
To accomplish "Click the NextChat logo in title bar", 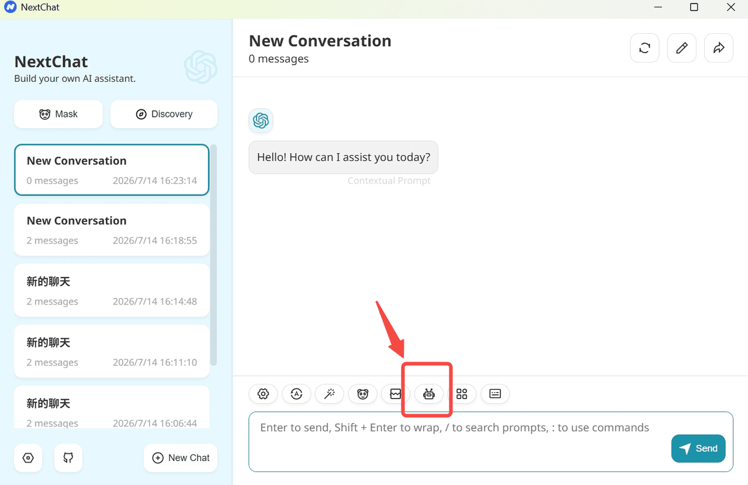I will (10, 8).
